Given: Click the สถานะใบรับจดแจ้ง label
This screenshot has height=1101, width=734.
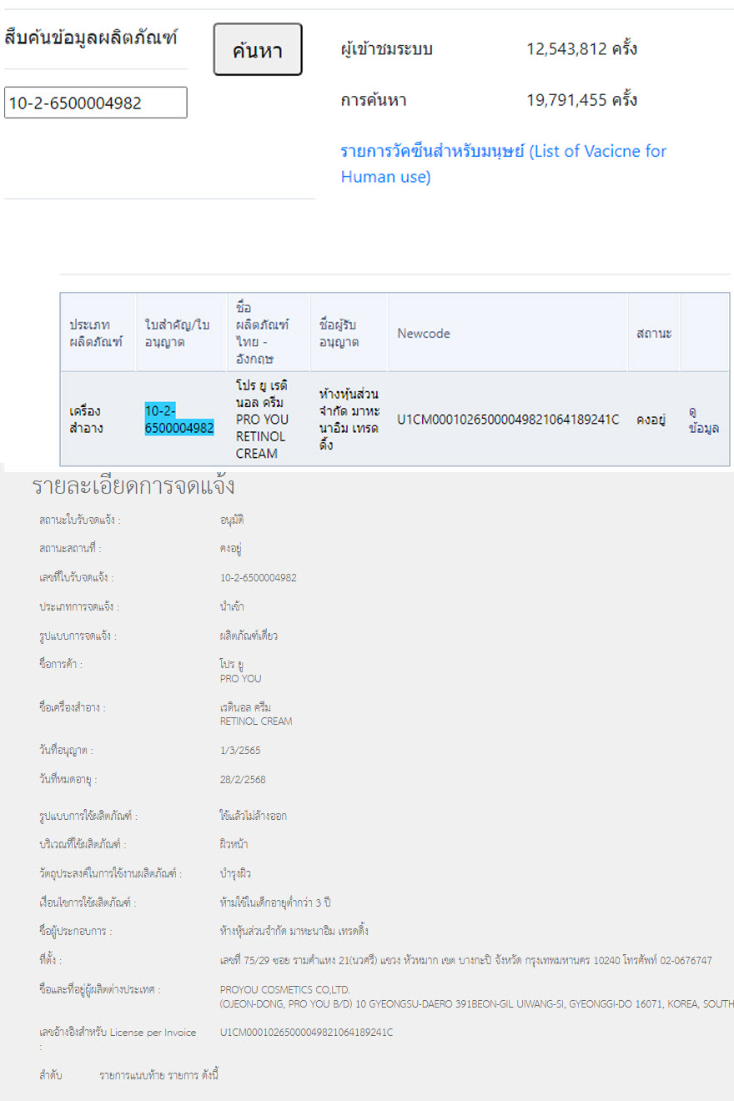Looking at the screenshot, I should click(x=80, y=520).
